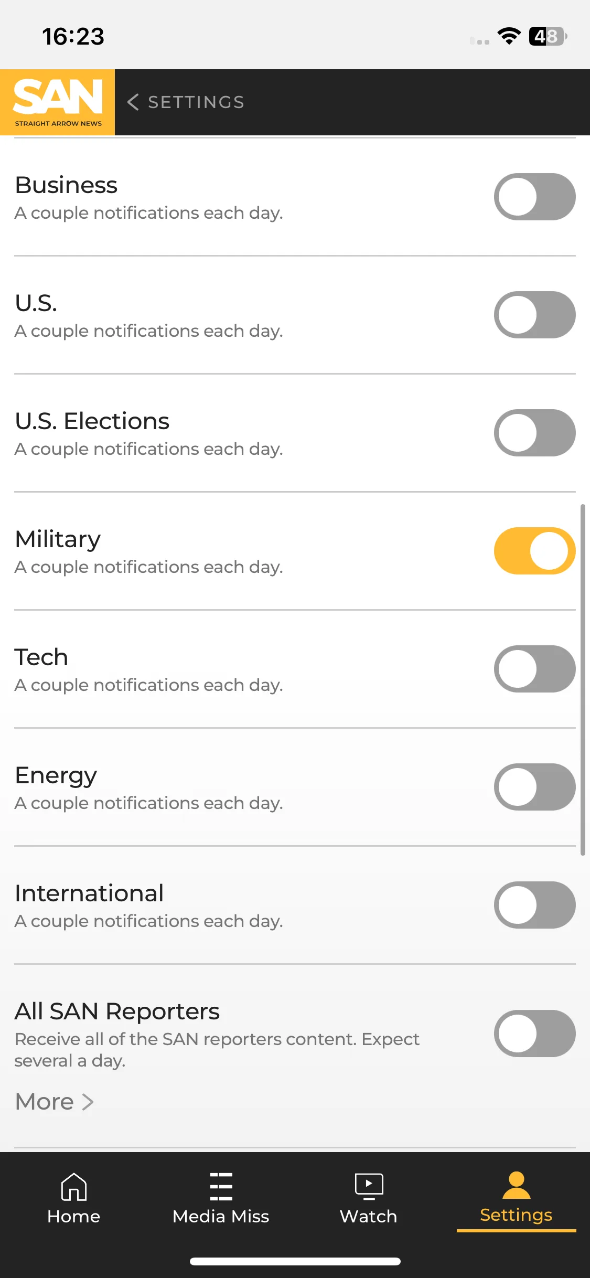Tap the Media Miss tab label

coord(221,1216)
